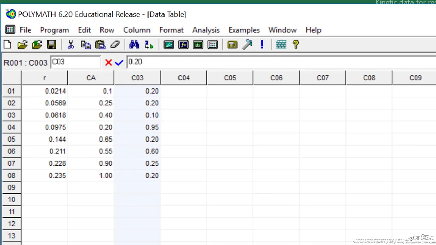The width and height of the screenshot is (436, 245).
Task: Select row header 13
Action: click(x=12, y=236)
